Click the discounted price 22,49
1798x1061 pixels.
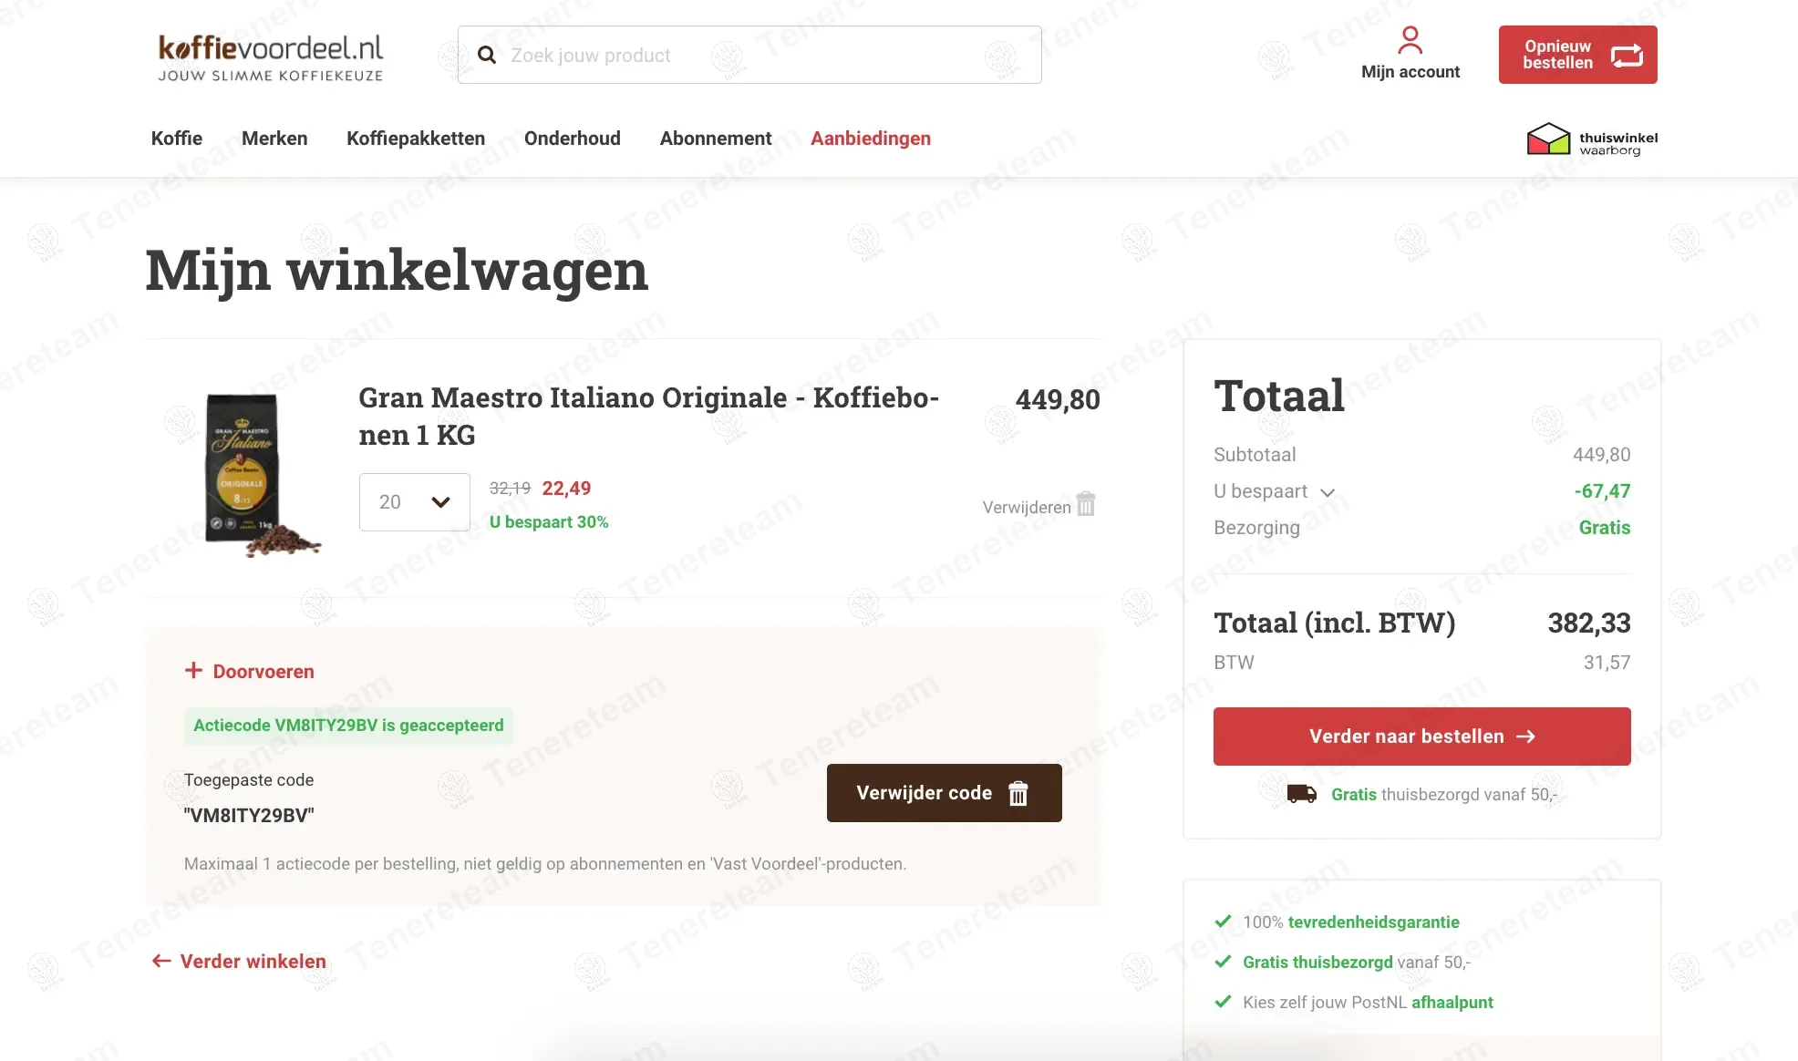[x=566, y=489]
